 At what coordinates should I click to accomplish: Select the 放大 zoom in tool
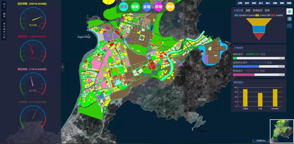(x=261, y=3)
